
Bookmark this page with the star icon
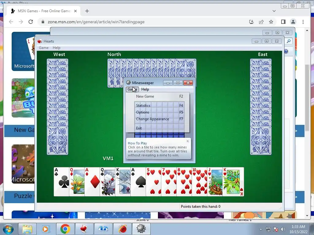pyautogui.click(x=271, y=22)
